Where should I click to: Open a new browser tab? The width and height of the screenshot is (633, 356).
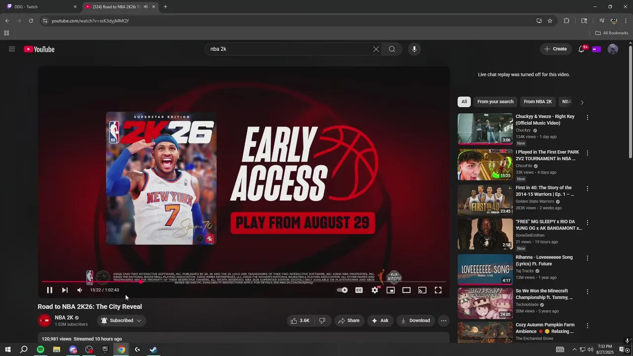165,6
